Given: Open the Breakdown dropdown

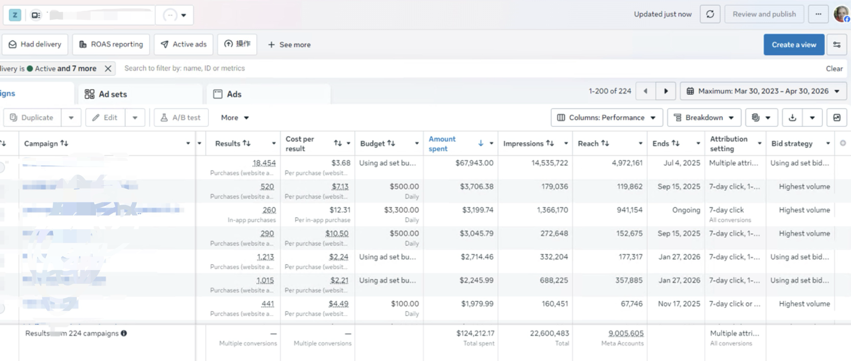Looking at the screenshot, I should pyautogui.click(x=704, y=118).
